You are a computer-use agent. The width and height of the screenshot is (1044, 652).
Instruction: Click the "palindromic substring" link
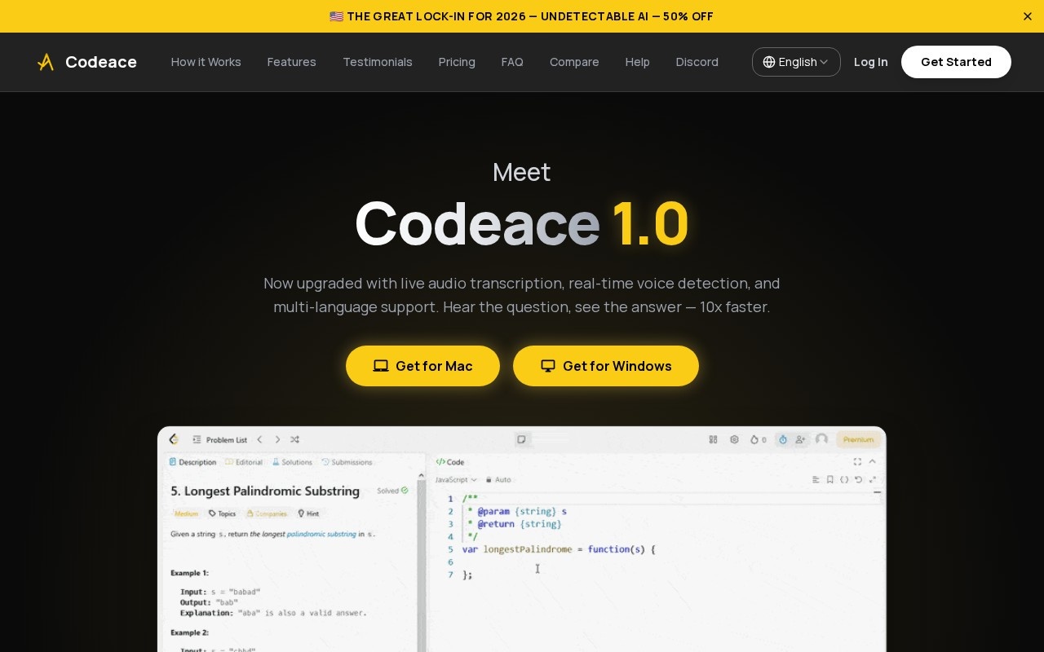321,535
